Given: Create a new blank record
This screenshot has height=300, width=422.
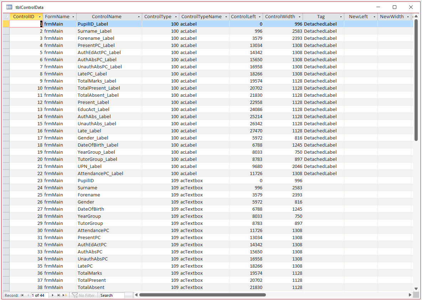Looking at the screenshot, I should 65,295.
